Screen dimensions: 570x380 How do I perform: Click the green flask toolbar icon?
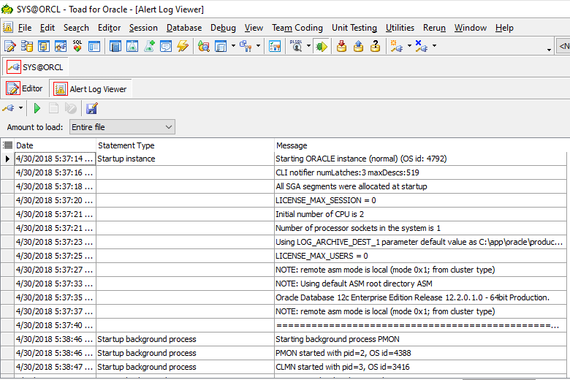pyautogui.click(x=132, y=46)
